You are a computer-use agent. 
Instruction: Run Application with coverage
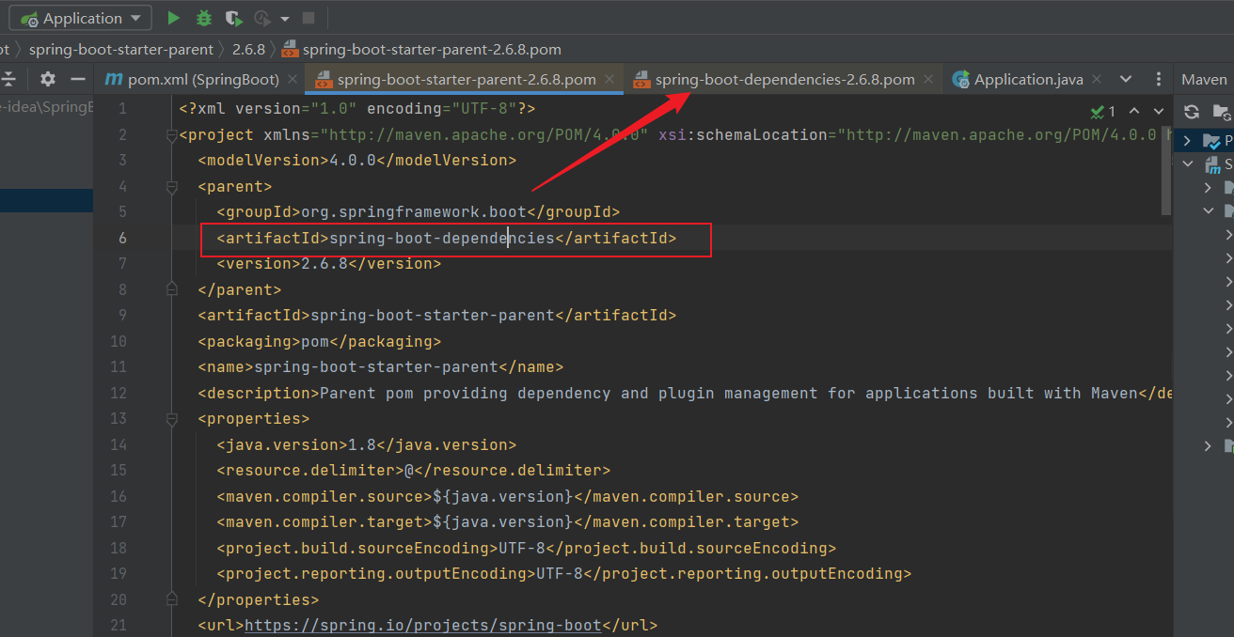(x=233, y=18)
